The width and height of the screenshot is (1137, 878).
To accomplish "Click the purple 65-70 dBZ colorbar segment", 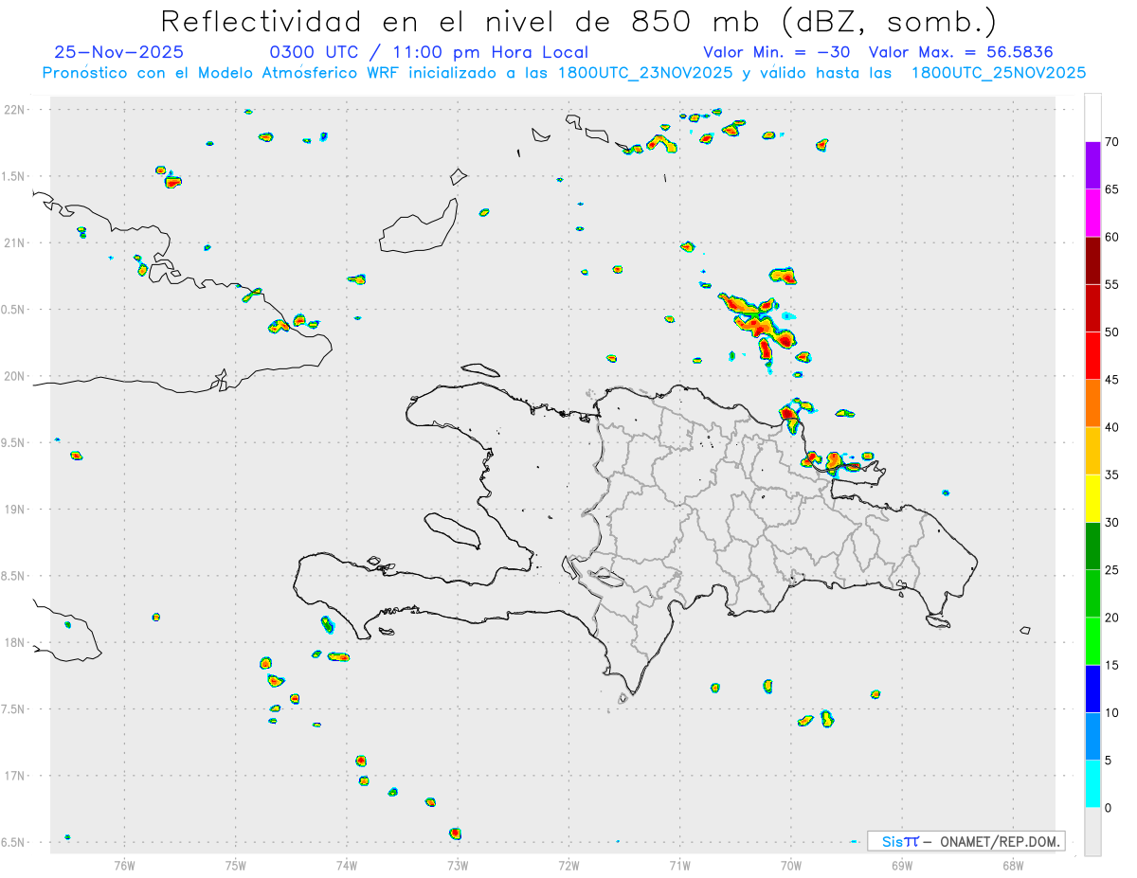I will click(1092, 165).
